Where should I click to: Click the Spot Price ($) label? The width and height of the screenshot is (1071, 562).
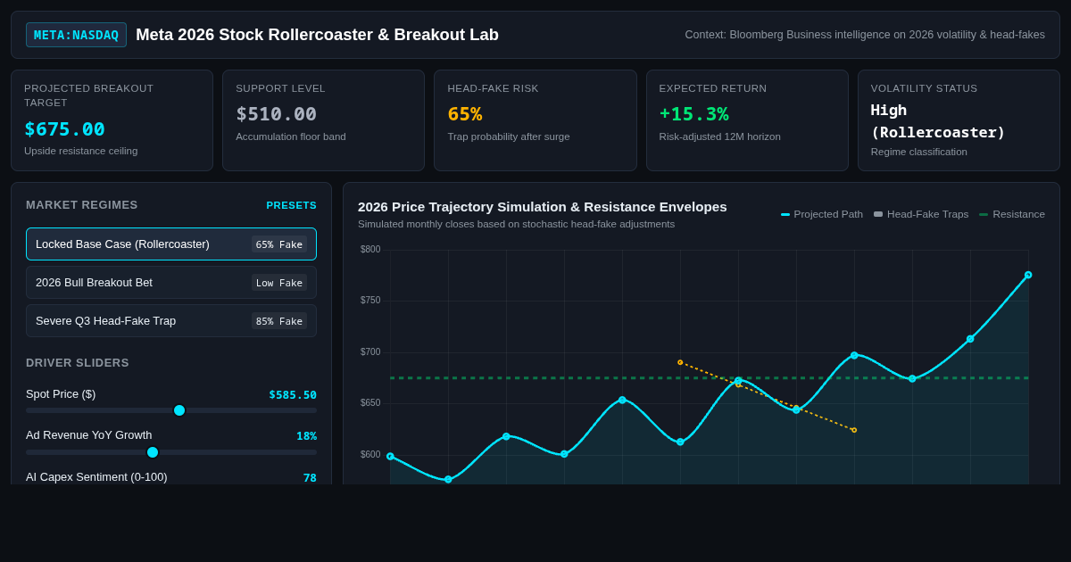tap(61, 394)
